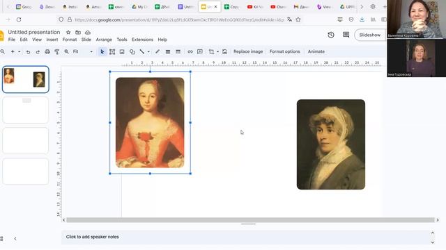Bookmark this page star icon in address bar
The image size is (446, 250).
click(x=298, y=19)
